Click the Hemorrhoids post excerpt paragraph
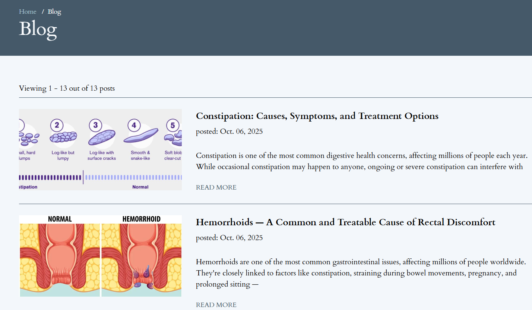Image resolution: width=532 pixels, height=310 pixels. pyautogui.click(x=361, y=273)
